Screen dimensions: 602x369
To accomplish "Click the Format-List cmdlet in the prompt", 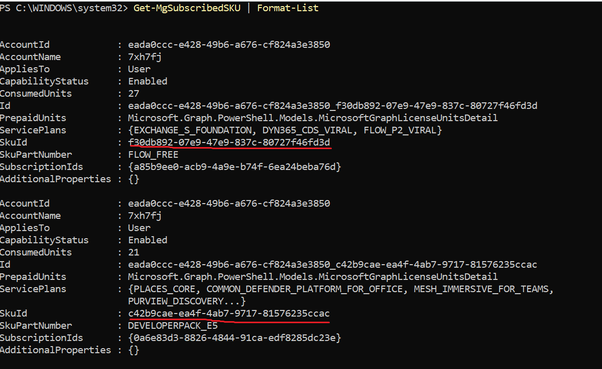I will click(x=287, y=8).
